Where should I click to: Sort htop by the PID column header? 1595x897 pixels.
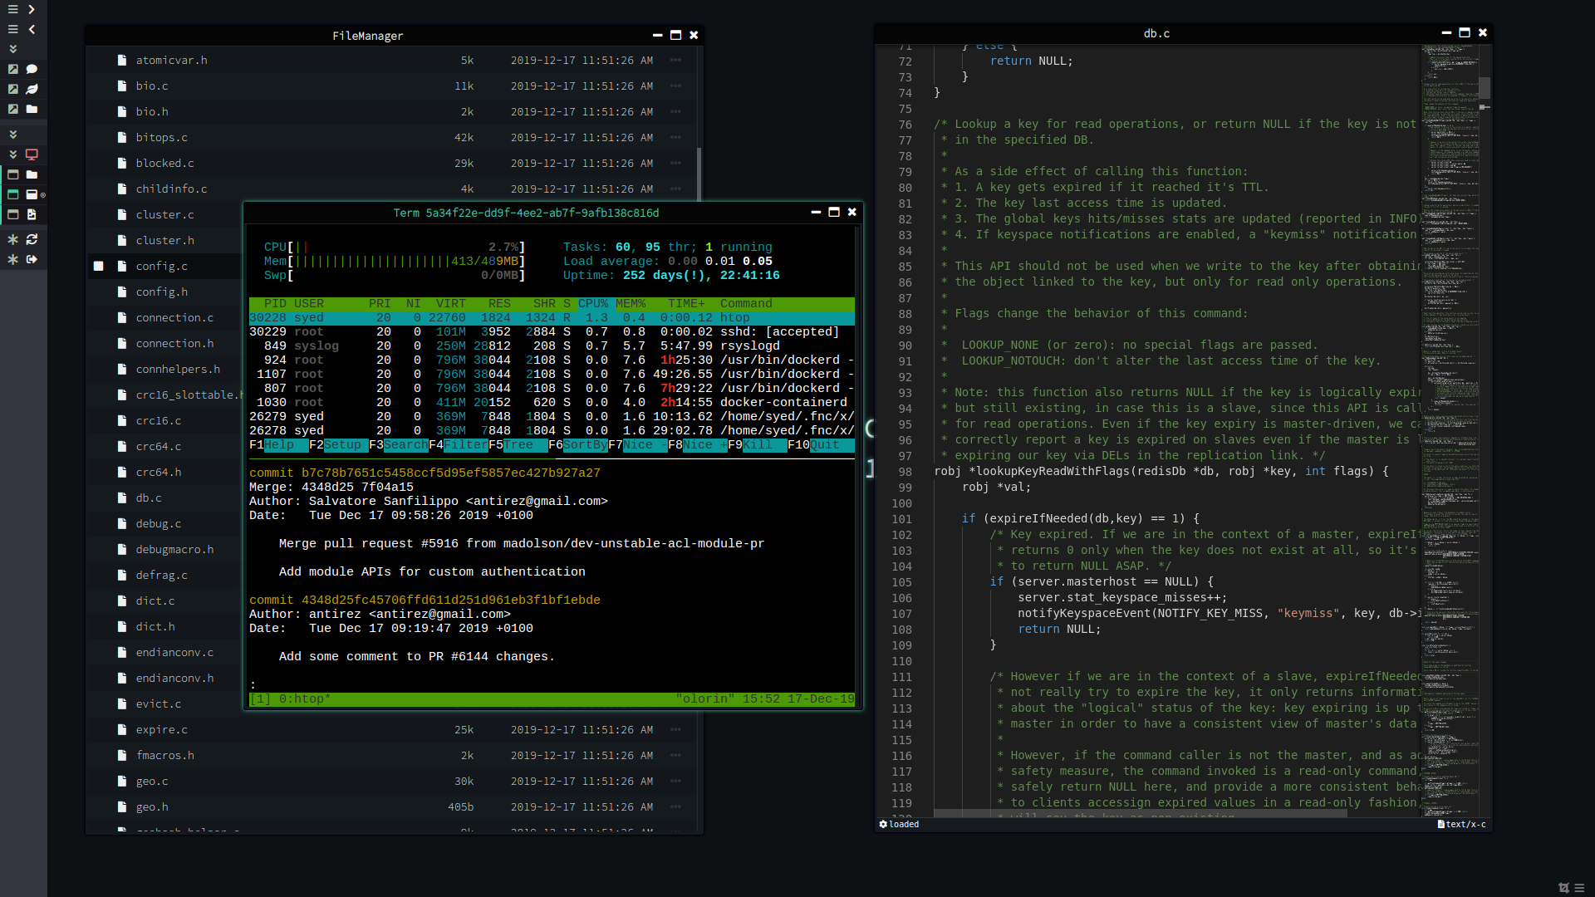275,303
